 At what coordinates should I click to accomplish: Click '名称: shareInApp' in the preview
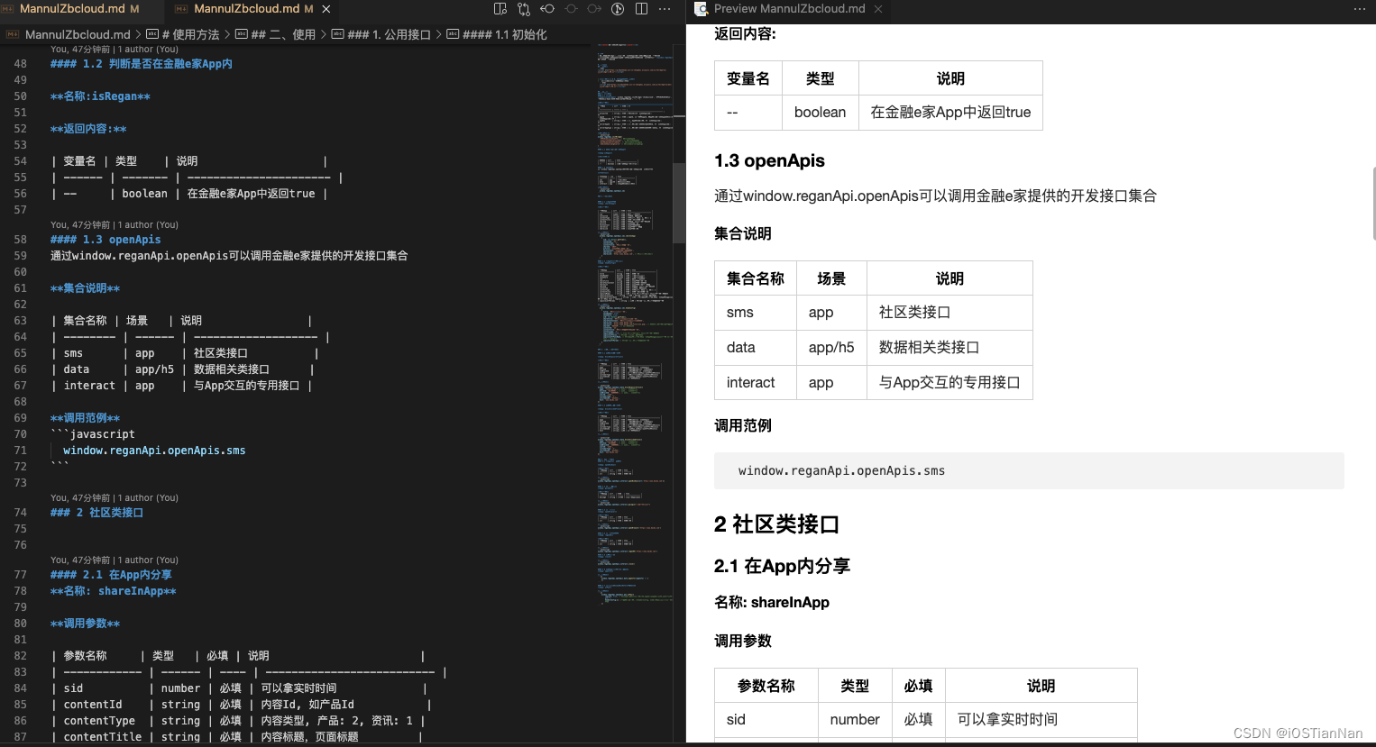click(771, 602)
